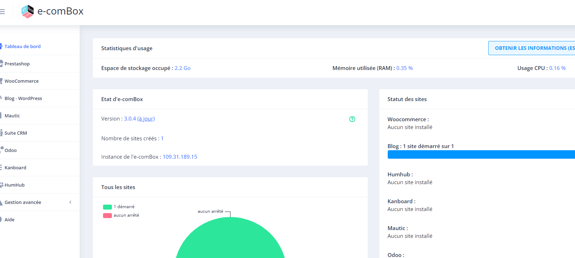Screen dimensions: 575x258
Task: Click the 0.16 % CPU usage value
Action: 557,68
